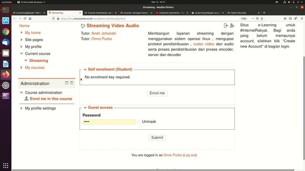
Task: Click the self enrolment user icon near title
Action: click(232, 26)
